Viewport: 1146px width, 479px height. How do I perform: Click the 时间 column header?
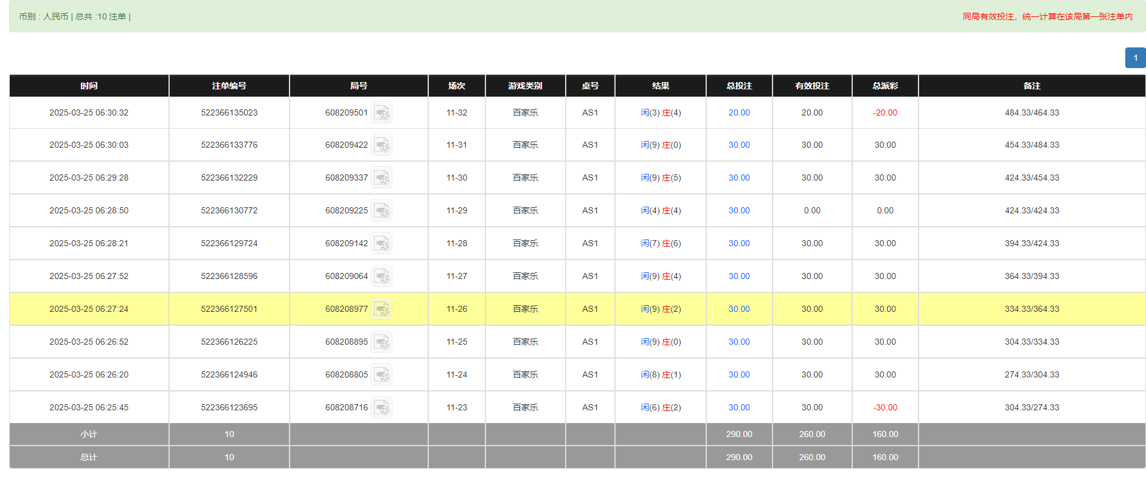(x=89, y=86)
